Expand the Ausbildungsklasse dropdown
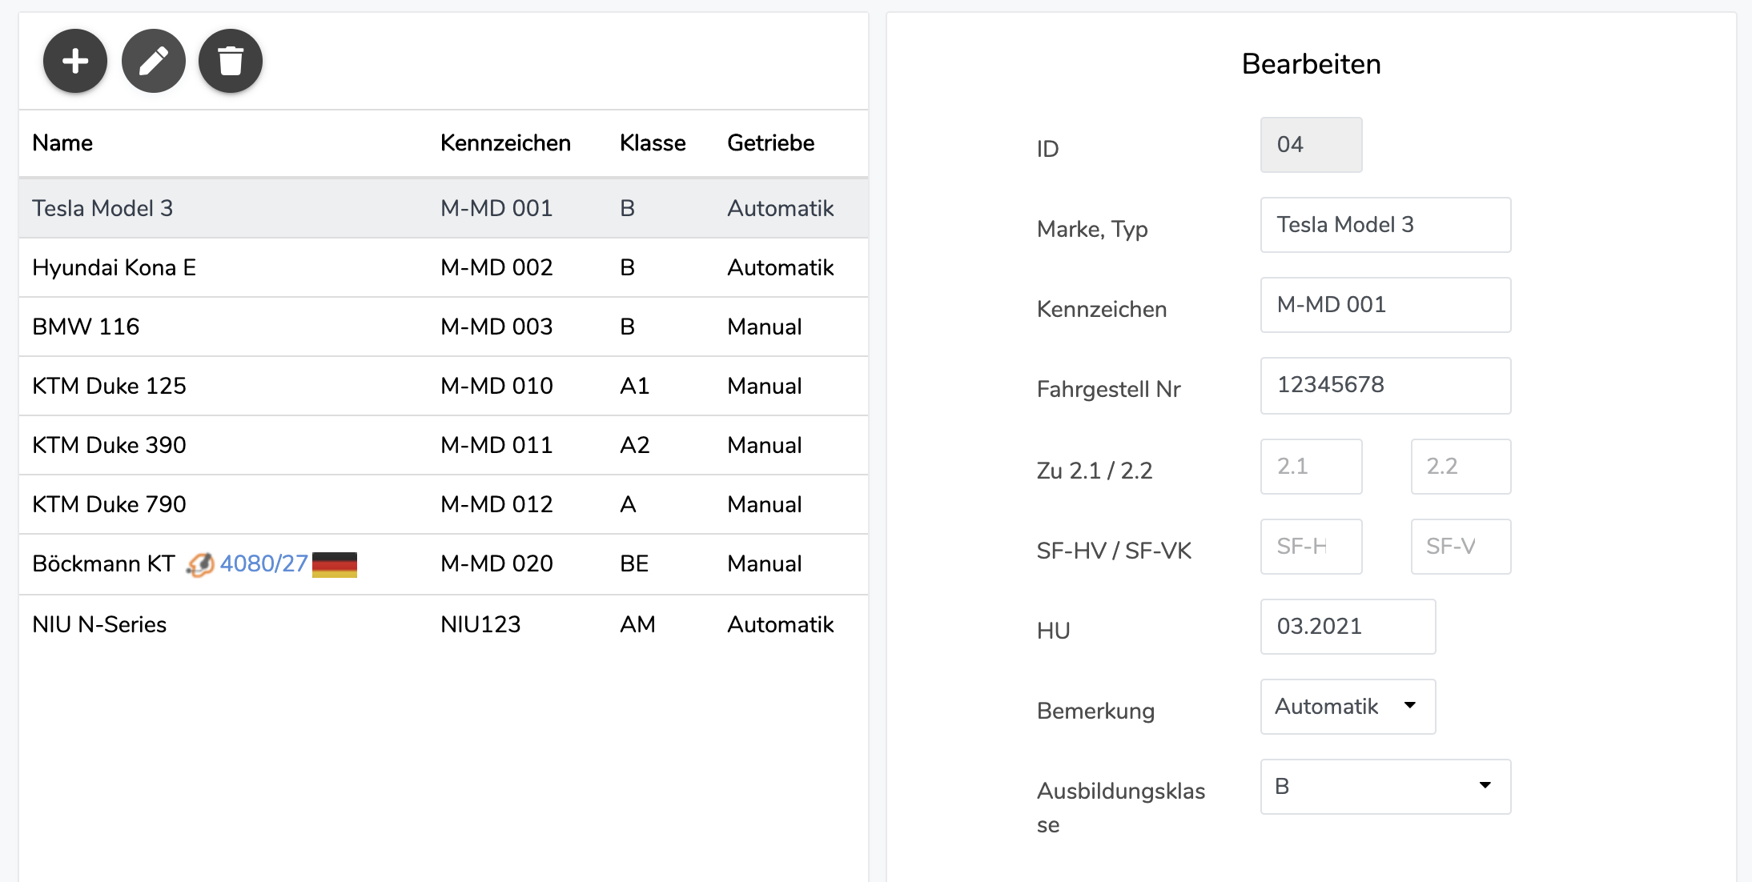This screenshot has width=1752, height=882. pos(1385,786)
